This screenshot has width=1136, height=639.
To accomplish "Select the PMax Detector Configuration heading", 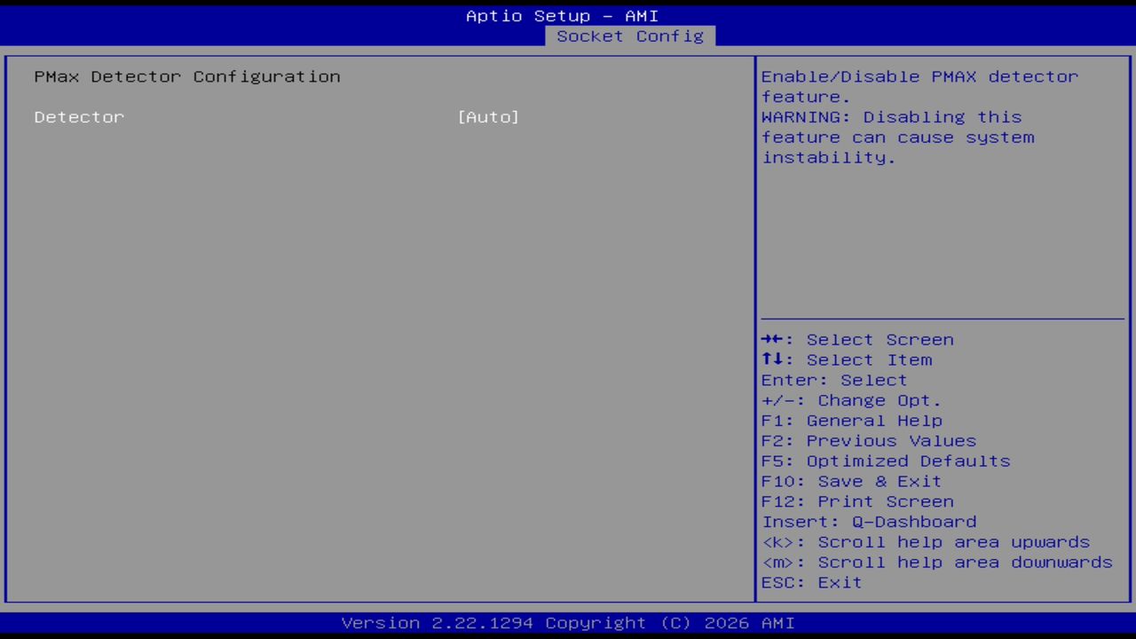I will (186, 76).
